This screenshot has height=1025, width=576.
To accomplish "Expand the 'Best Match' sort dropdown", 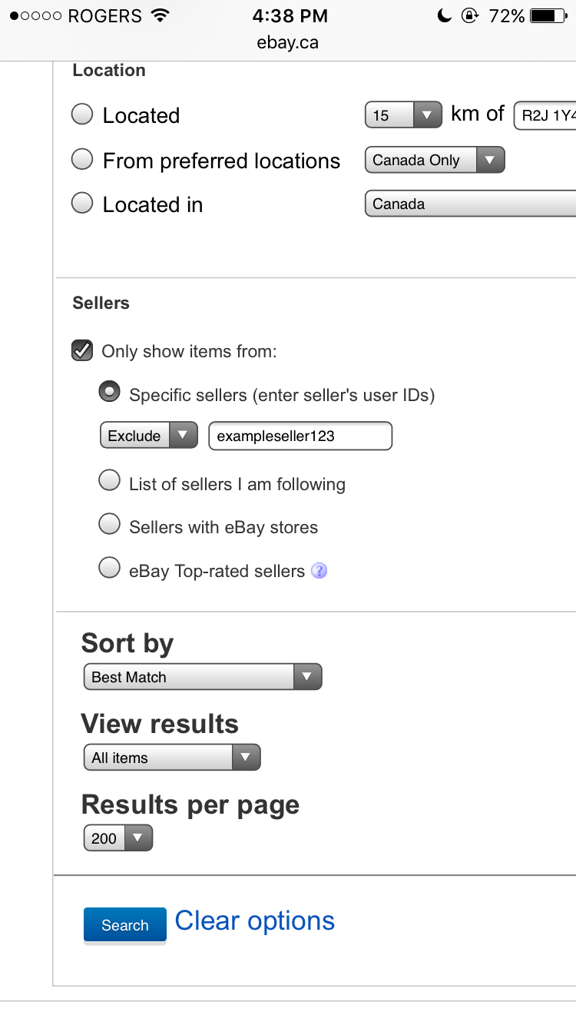I will [x=203, y=677].
